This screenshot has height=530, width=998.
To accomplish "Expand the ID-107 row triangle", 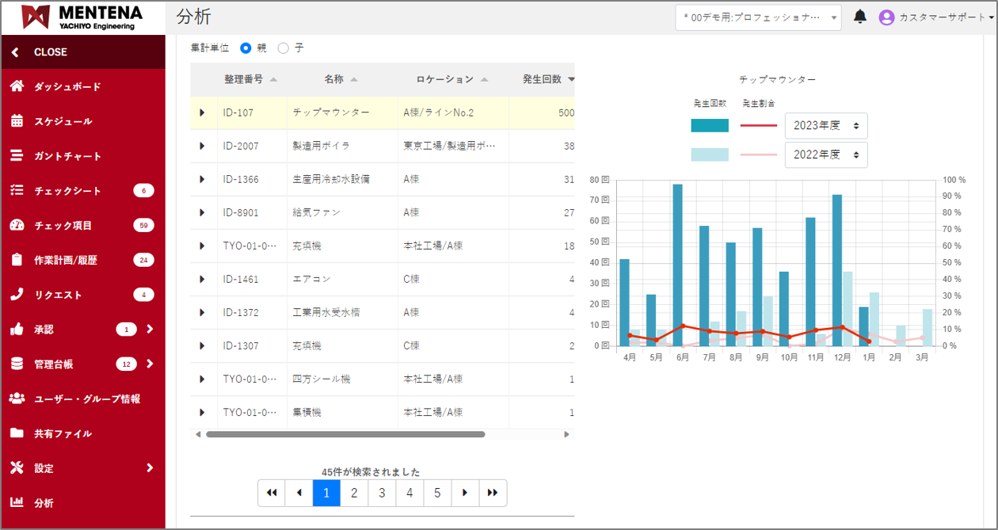I will click(202, 112).
